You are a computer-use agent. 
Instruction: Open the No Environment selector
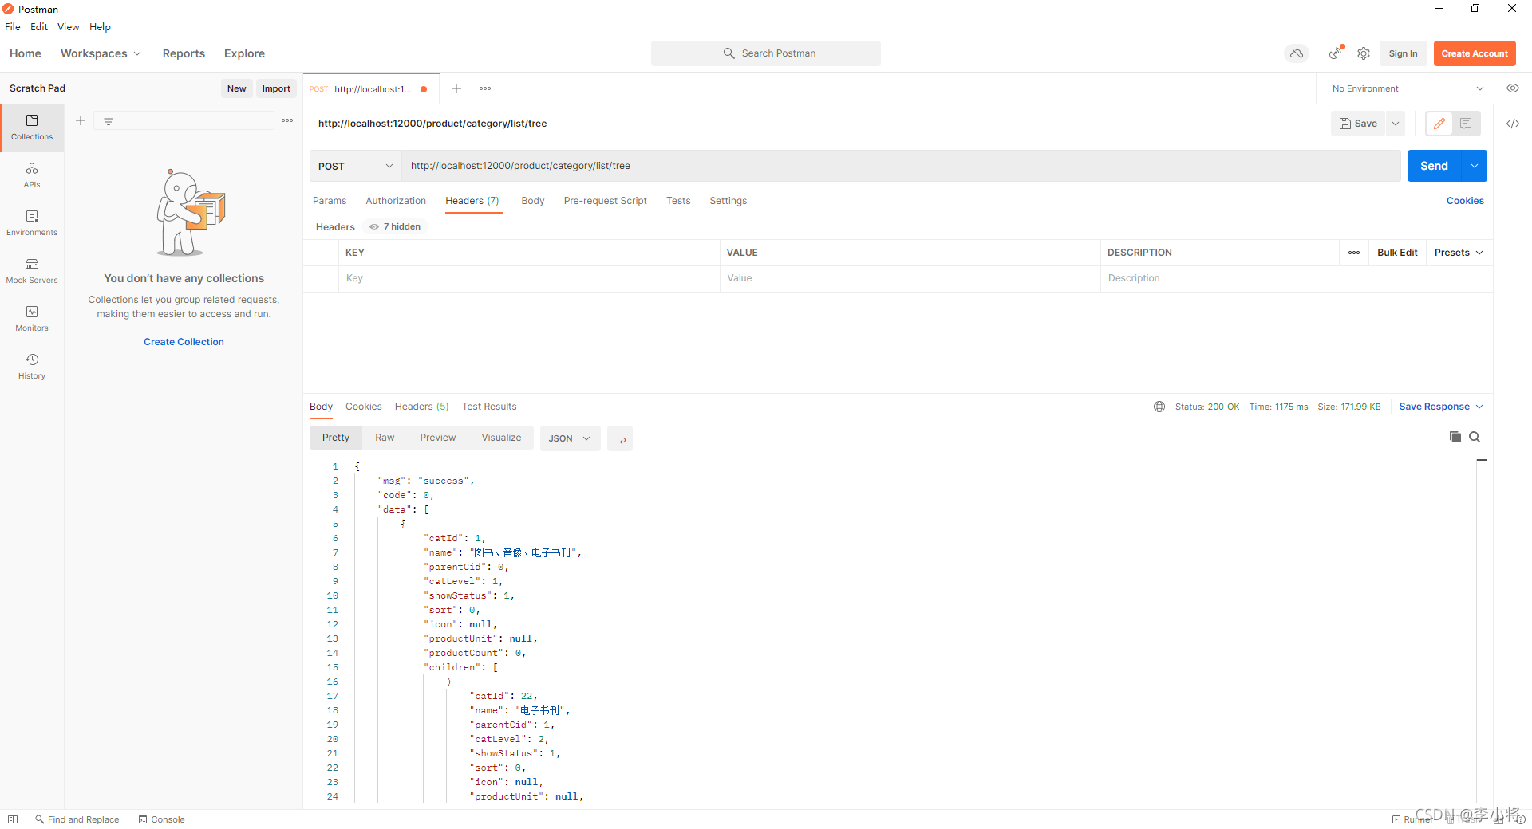(1408, 88)
